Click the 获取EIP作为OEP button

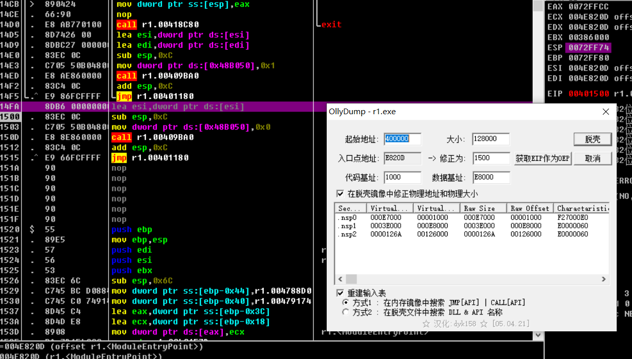542,158
